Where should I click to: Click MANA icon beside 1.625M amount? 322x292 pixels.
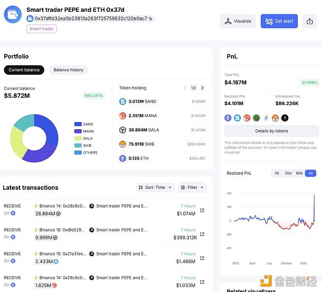(x=54, y=285)
